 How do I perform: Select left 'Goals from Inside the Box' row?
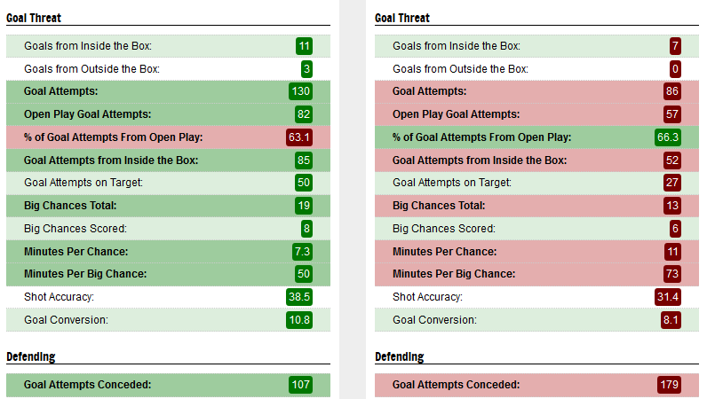click(x=168, y=46)
